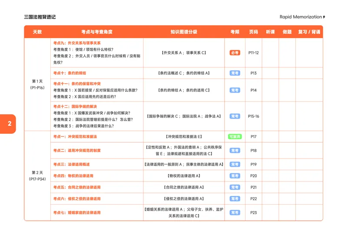The image size is (347, 248).
Task: Click the cell starting 【婚姻关系的法律适用 A
Action: [183, 213]
